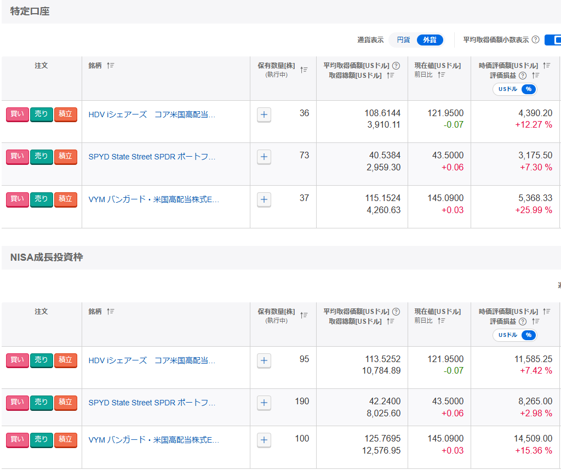Image resolution: width=561 pixels, height=470 pixels.
Task: Expand plus button for VYM in NISA成長投資枠
Action: coord(264,440)
